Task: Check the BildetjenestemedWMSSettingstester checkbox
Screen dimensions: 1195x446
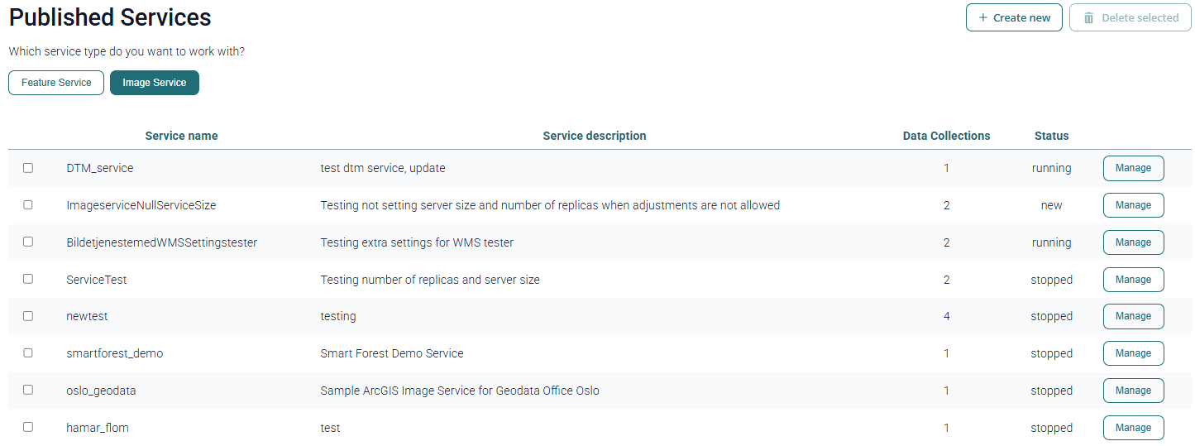Action: click(x=28, y=242)
